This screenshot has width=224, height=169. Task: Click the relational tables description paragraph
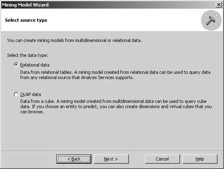[x=115, y=75]
